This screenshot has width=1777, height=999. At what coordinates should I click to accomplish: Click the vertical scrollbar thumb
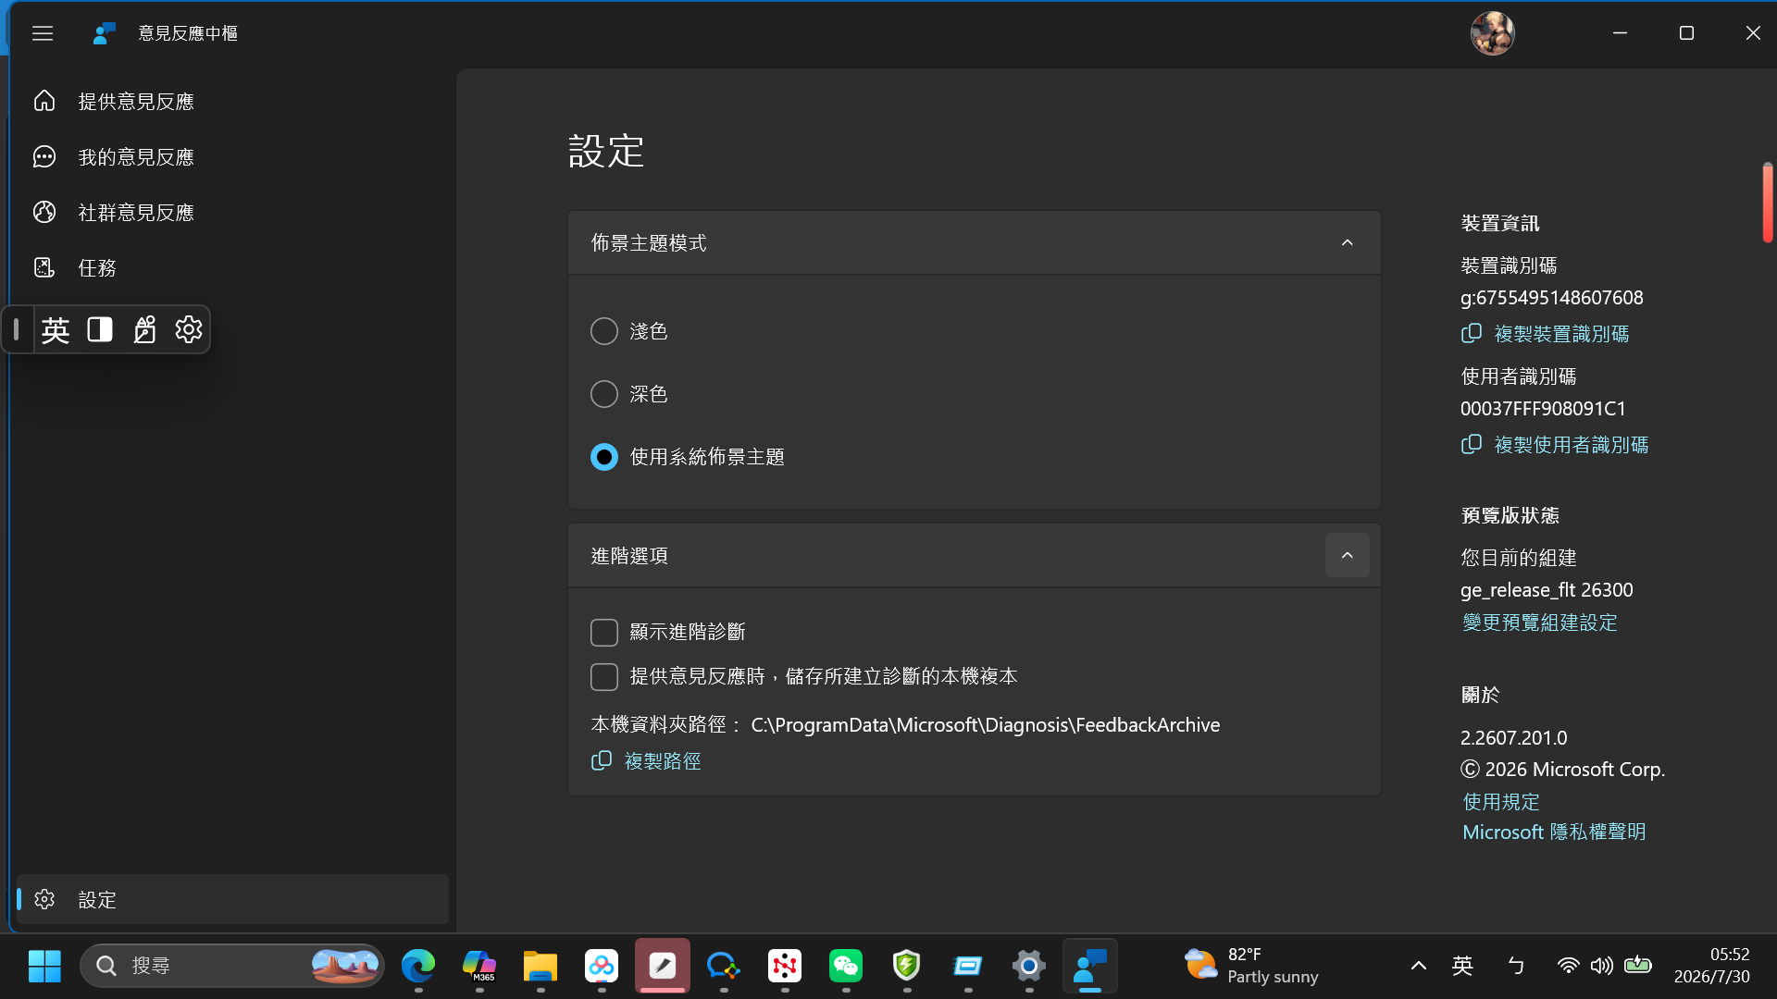(x=1767, y=203)
